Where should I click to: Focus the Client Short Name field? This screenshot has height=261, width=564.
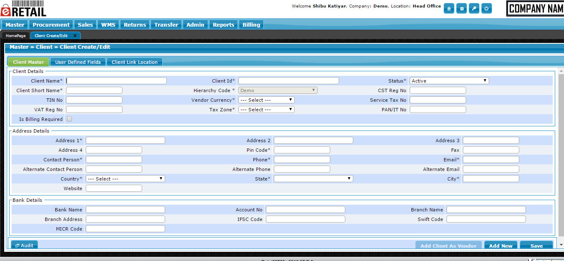pos(94,90)
